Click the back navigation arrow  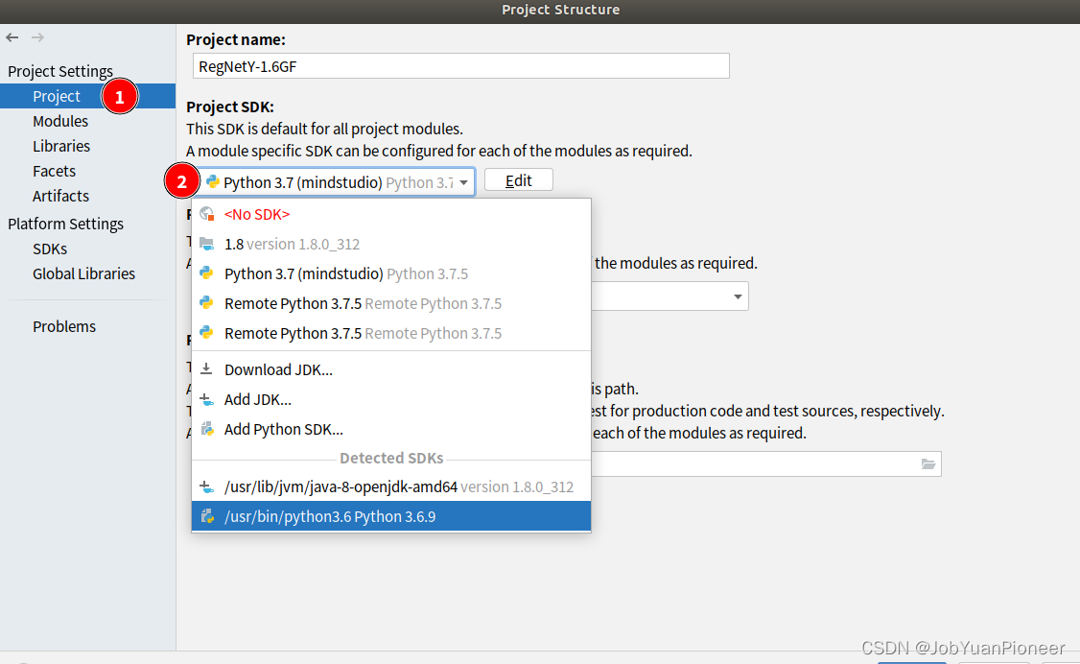click(12, 37)
